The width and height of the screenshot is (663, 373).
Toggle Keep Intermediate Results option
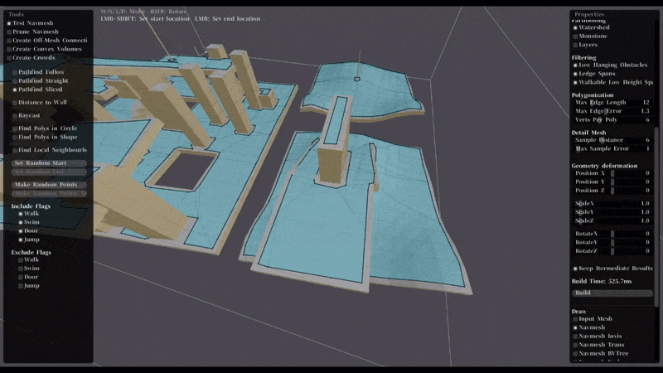(613, 269)
